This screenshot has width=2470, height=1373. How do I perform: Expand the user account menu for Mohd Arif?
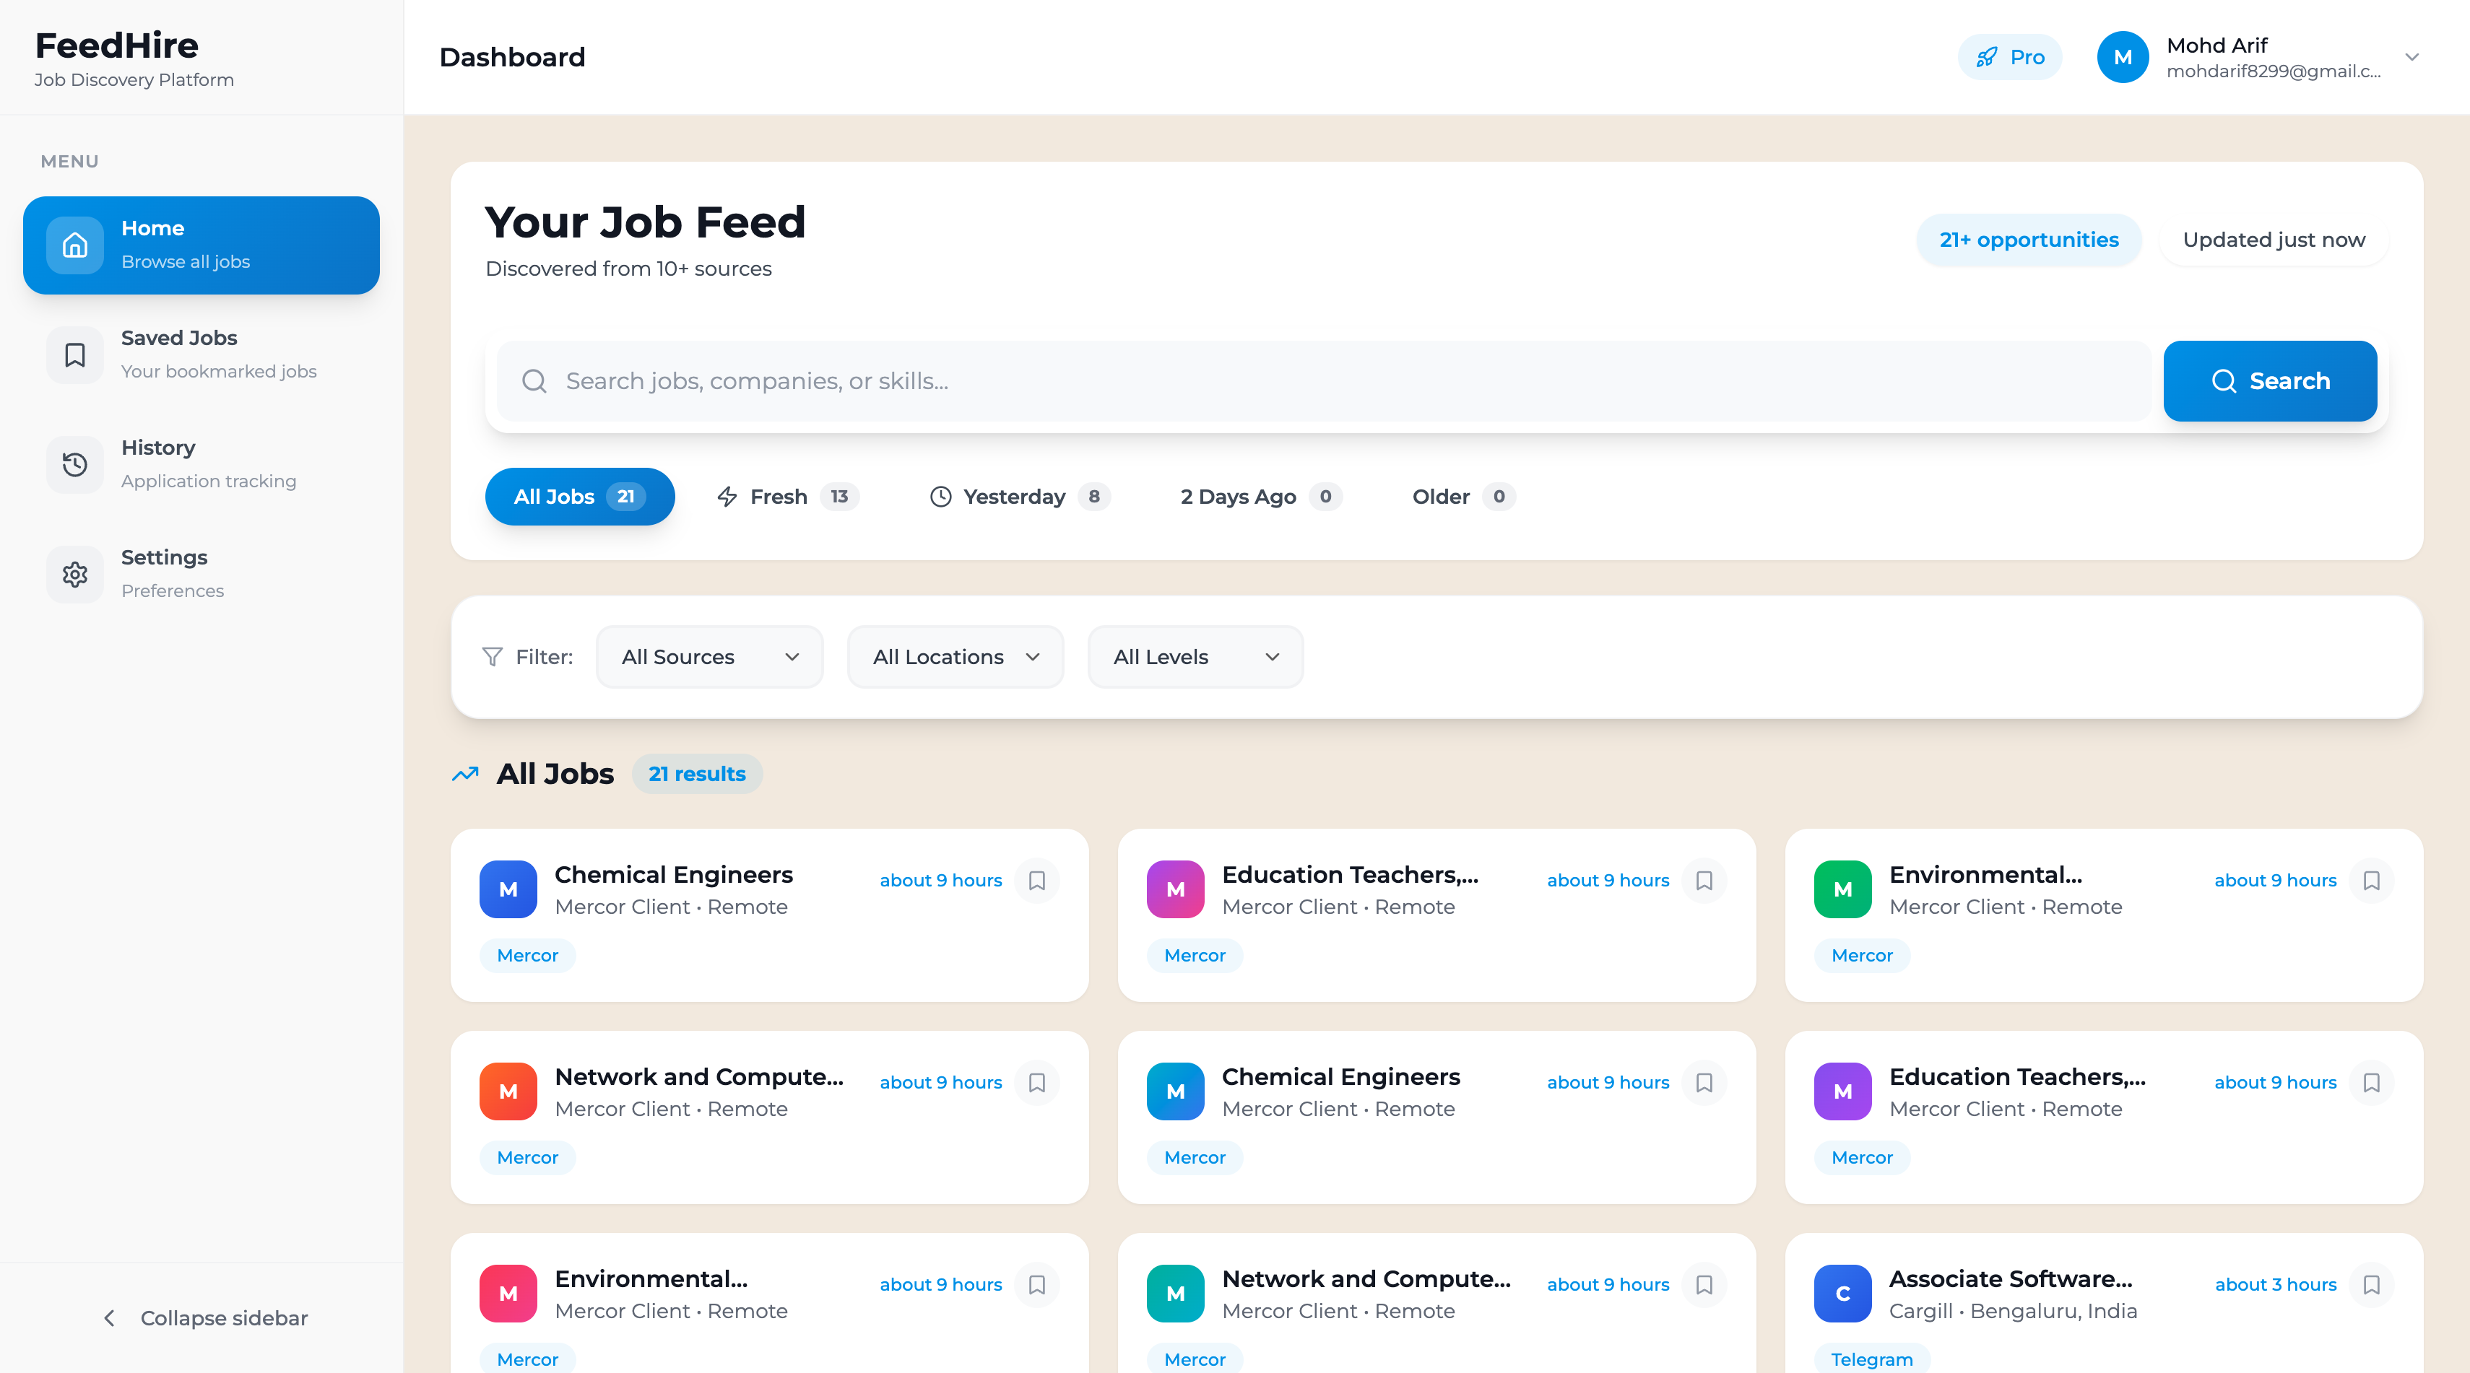(x=2412, y=56)
